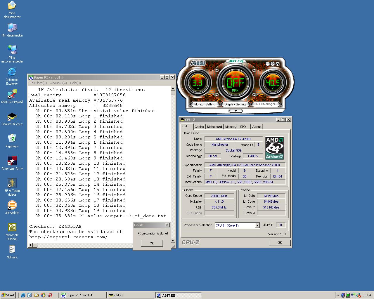Switch to the Memory tab in CPU-Z
374x299 pixels.
(231, 127)
